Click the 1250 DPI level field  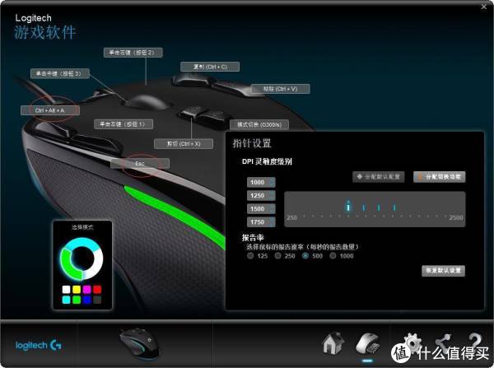click(x=261, y=195)
